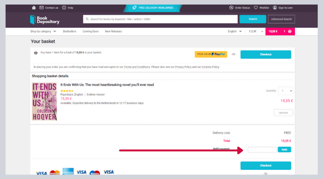
Task: Click the Colleen Hoover author link
Action: [96, 94]
